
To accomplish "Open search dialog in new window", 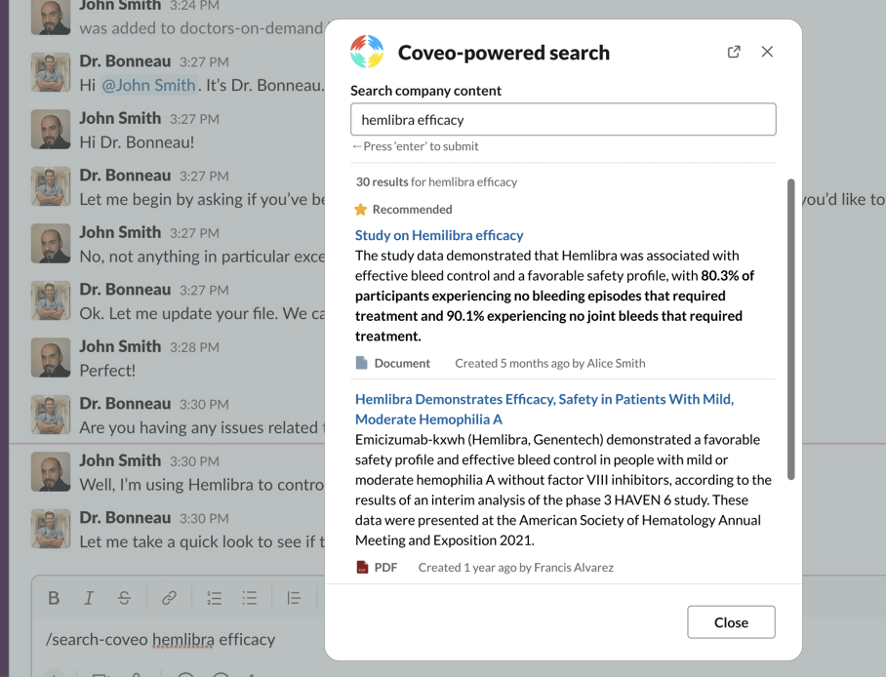I will (734, 52).
